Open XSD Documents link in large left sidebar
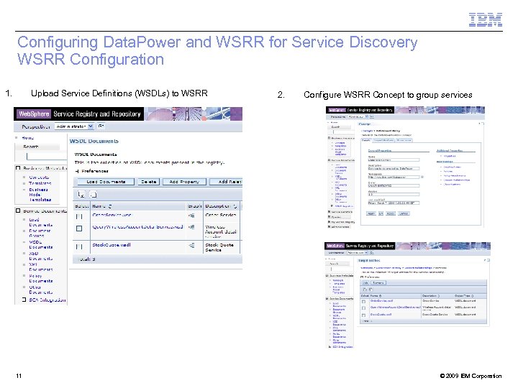The width and height of the screenshot is (518, 388). pyautogui.click(x=40, y=256)
